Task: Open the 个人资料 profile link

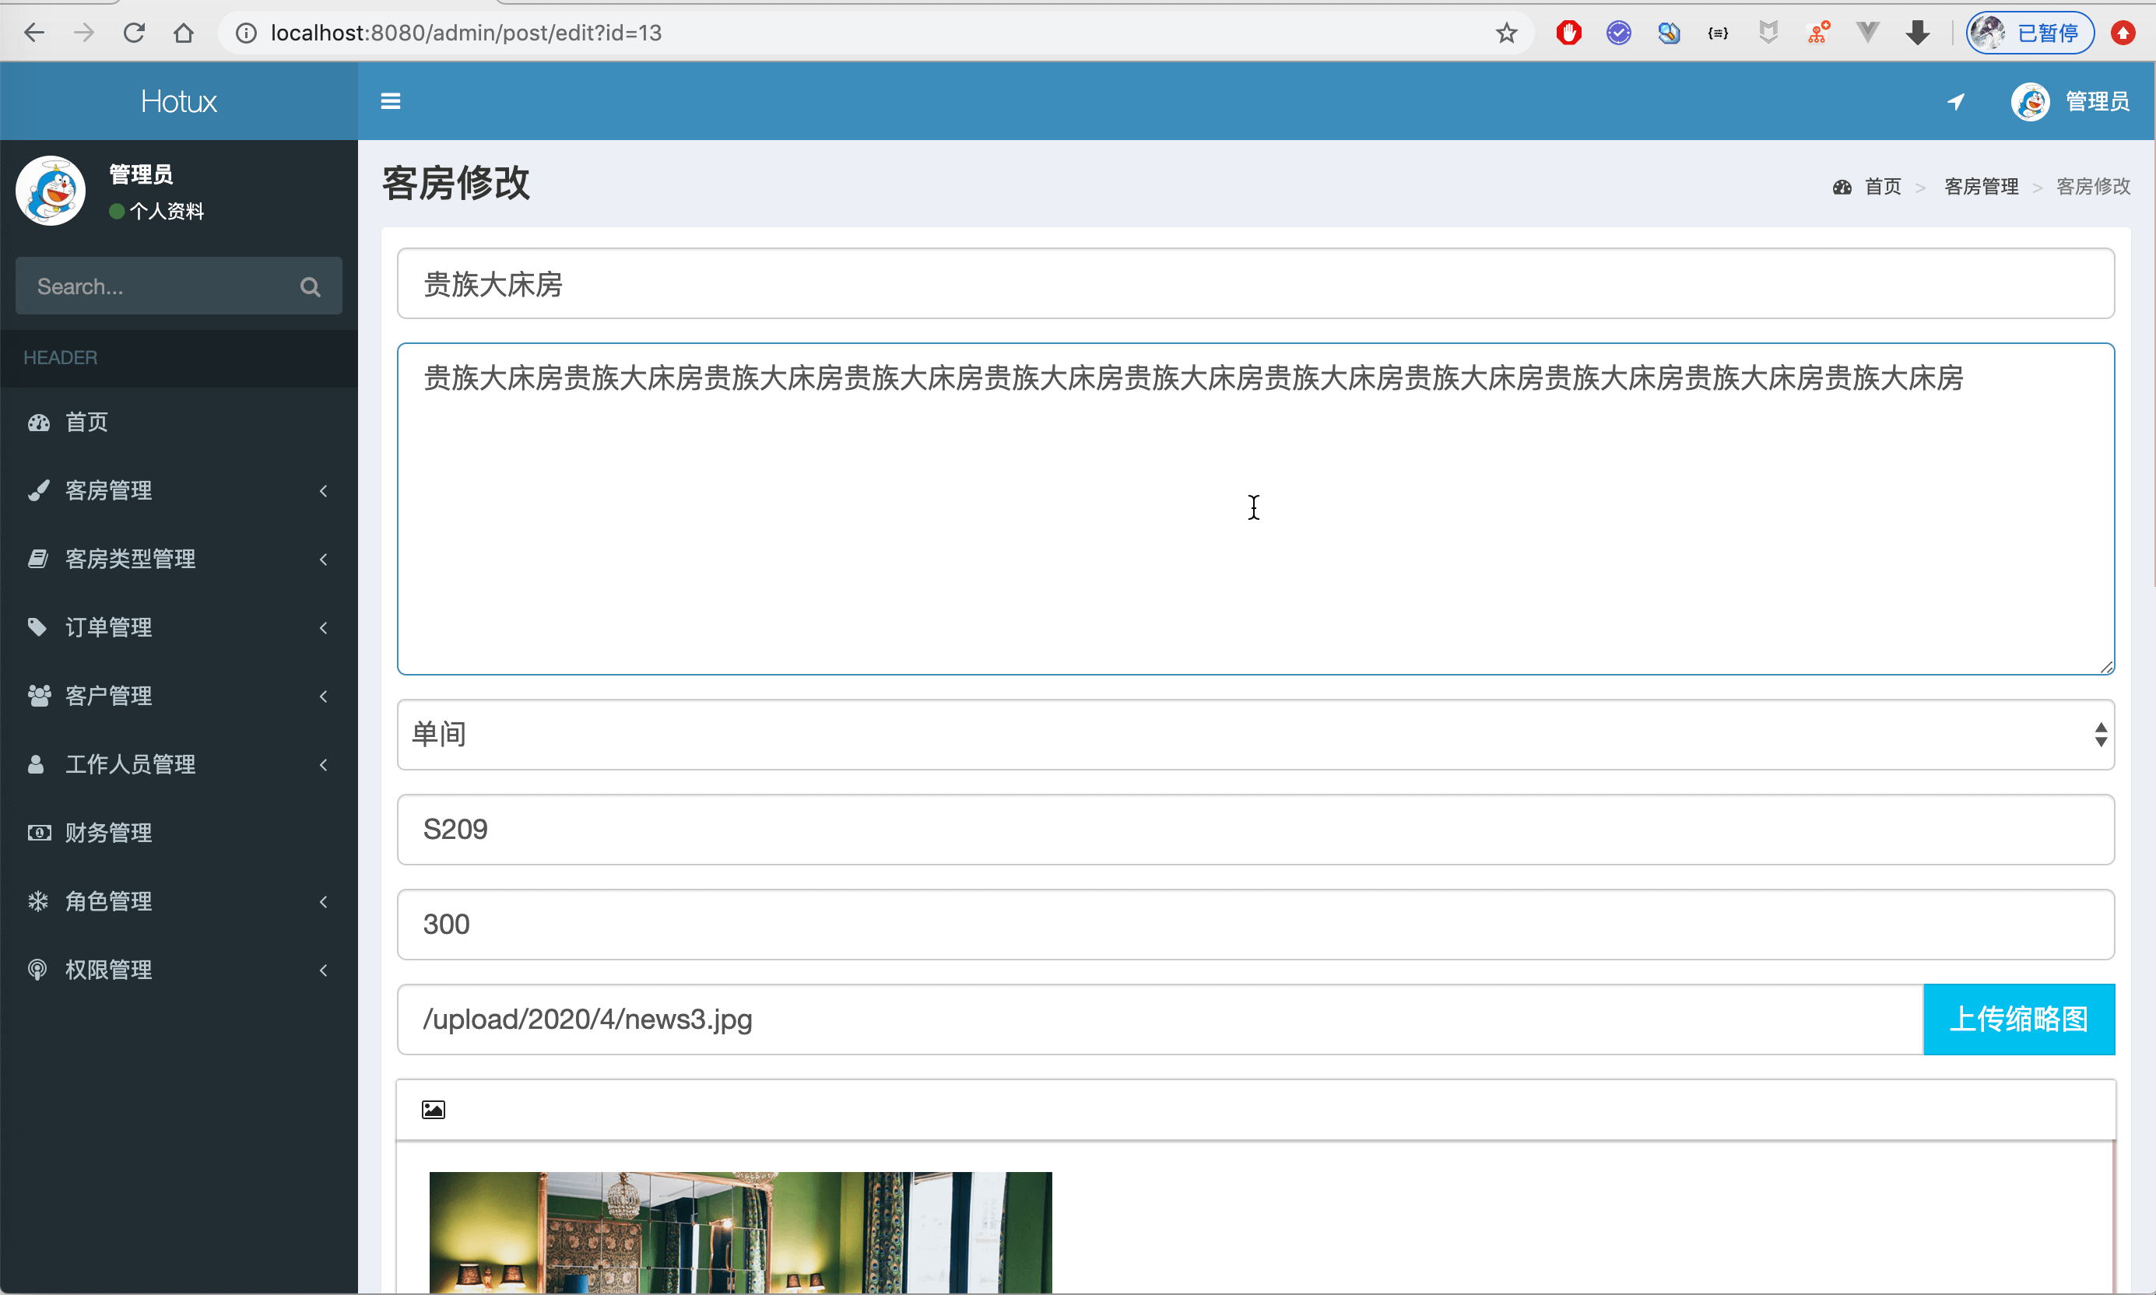Action: (167, 211)
